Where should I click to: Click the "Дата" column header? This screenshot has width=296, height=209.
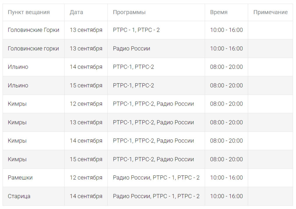(76, 12)
